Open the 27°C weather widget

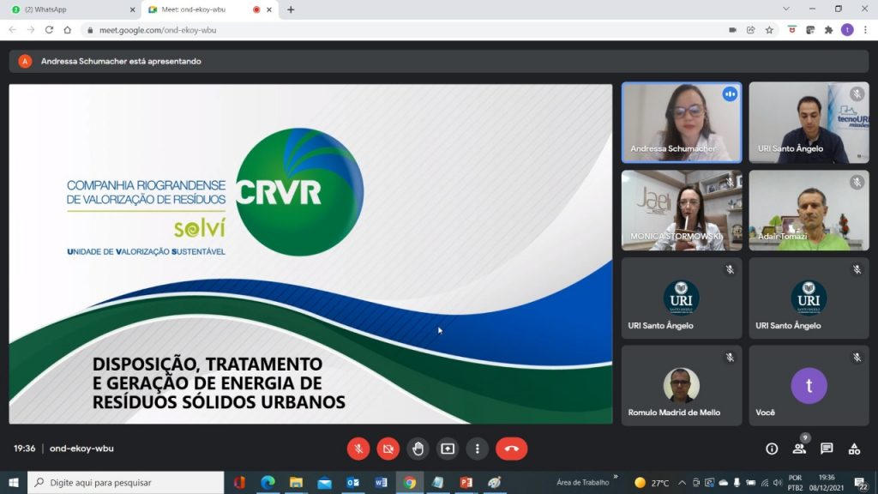652,482
